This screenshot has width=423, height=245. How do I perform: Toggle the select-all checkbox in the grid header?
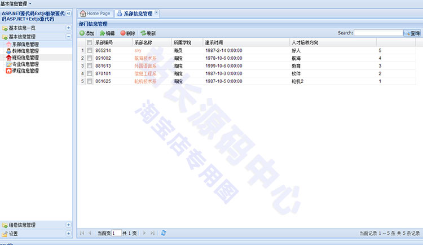(89, 42)
